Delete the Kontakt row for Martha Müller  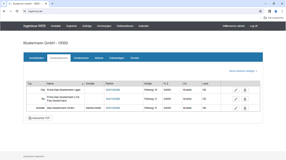click(245, 108)
